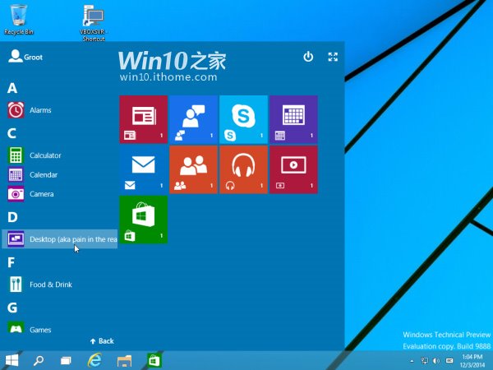Open the Groot user account menu
This screenshot has width=493, height=370.
click(x=25, y=57)
